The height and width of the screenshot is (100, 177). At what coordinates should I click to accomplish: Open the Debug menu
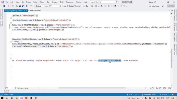(x=42, y=2)
